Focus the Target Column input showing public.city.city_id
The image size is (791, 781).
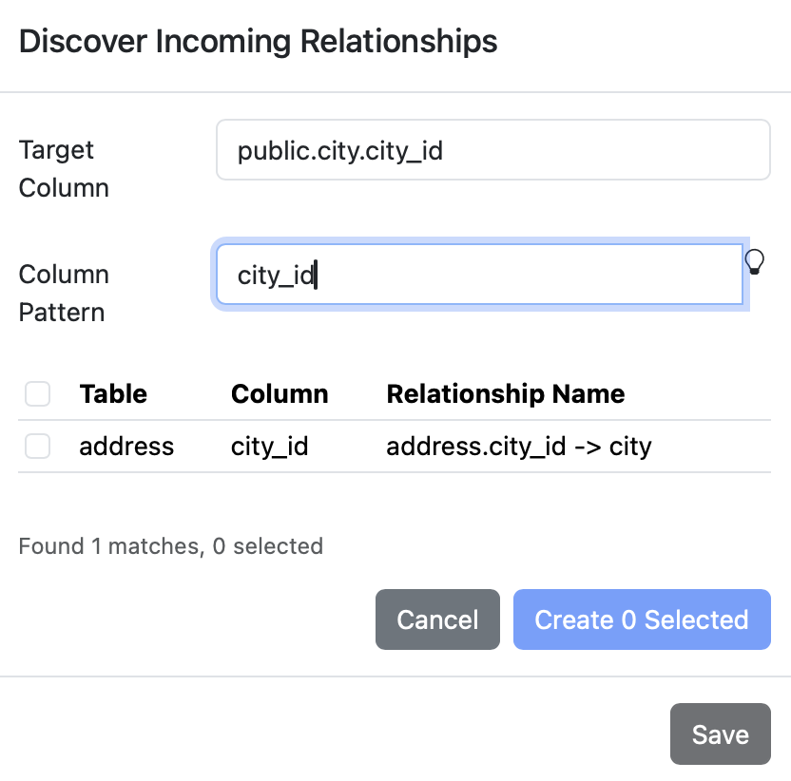(493, 149)
